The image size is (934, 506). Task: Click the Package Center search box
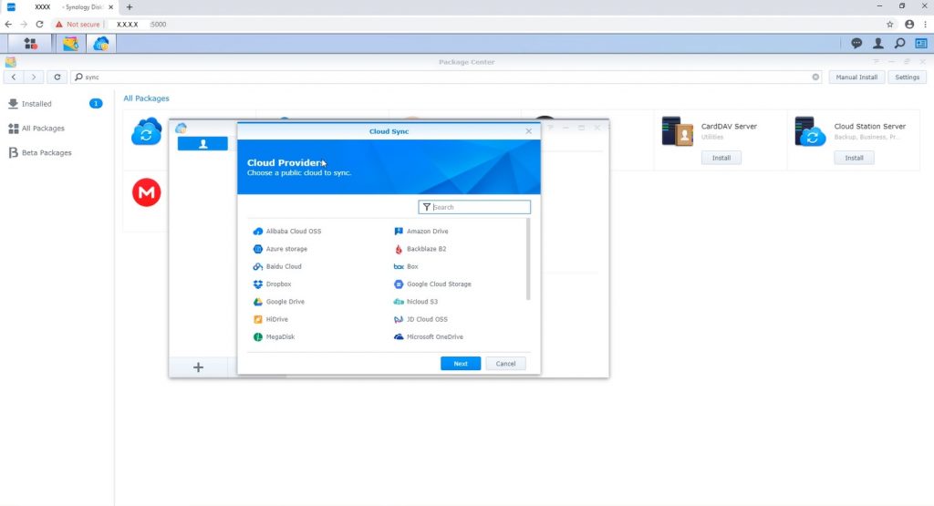(x=445, y=77)
